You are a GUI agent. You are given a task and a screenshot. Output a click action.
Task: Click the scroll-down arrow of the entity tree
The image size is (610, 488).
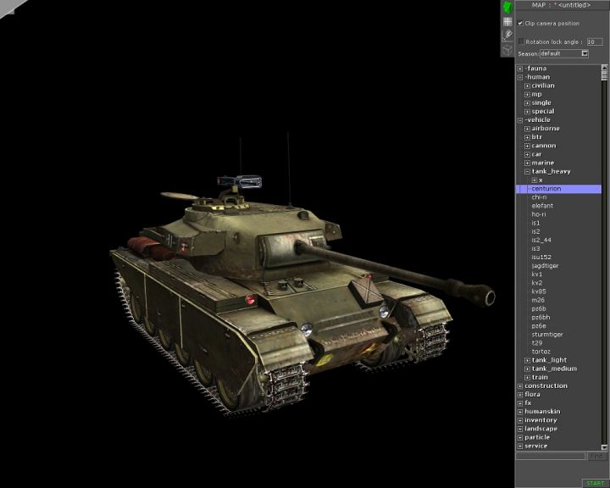605,446
